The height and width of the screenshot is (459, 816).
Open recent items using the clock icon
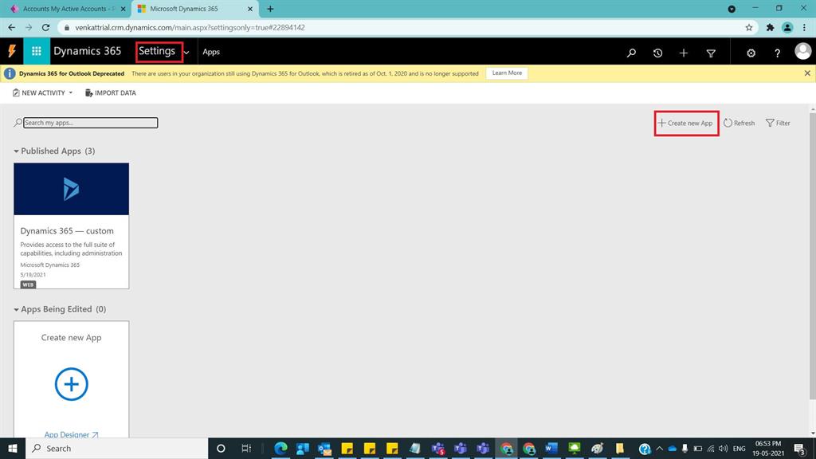[657, 53]
